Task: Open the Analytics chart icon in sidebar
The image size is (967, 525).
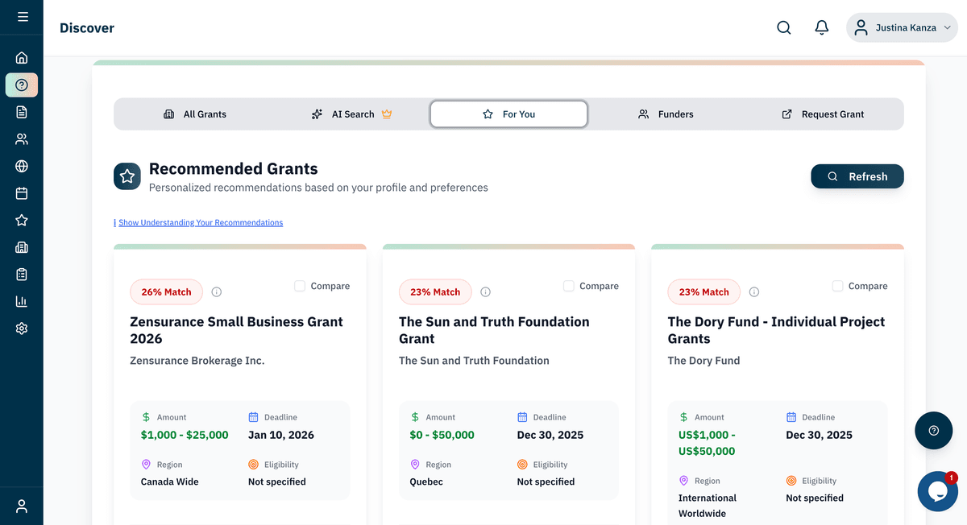Action: (21, 301)
